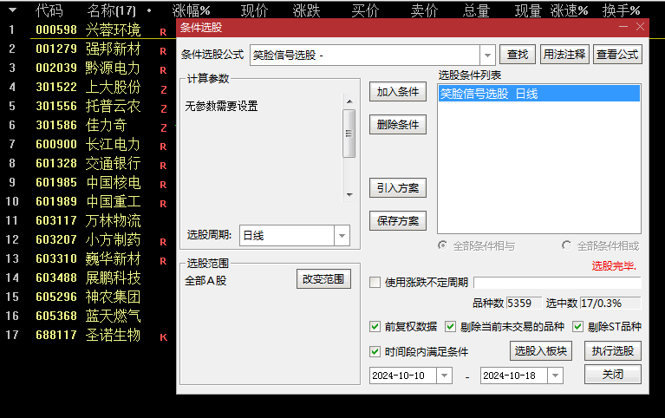Select stock 001279 强邦新材
The height and width of the screenshot is (418, 665).
(88, 49)
